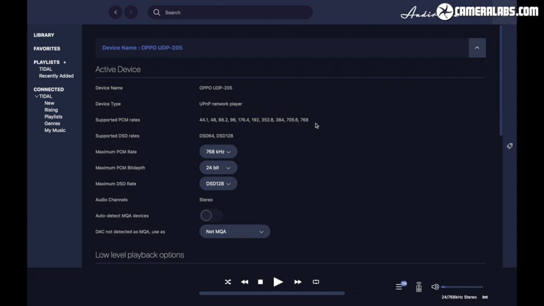Viewport: 544px width, 306px height.
Task: Select the TIDAL playlist under PLAYLISTS
Action: pyautogui.click(x=45, y=69)
